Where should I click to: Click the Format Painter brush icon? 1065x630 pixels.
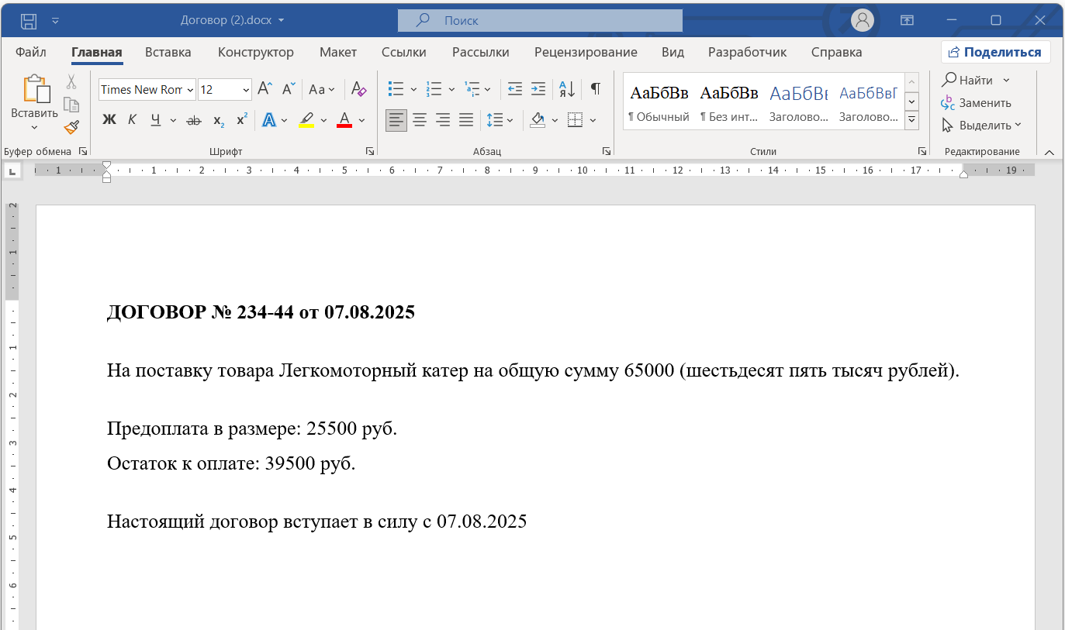click(x=71, y=126)
